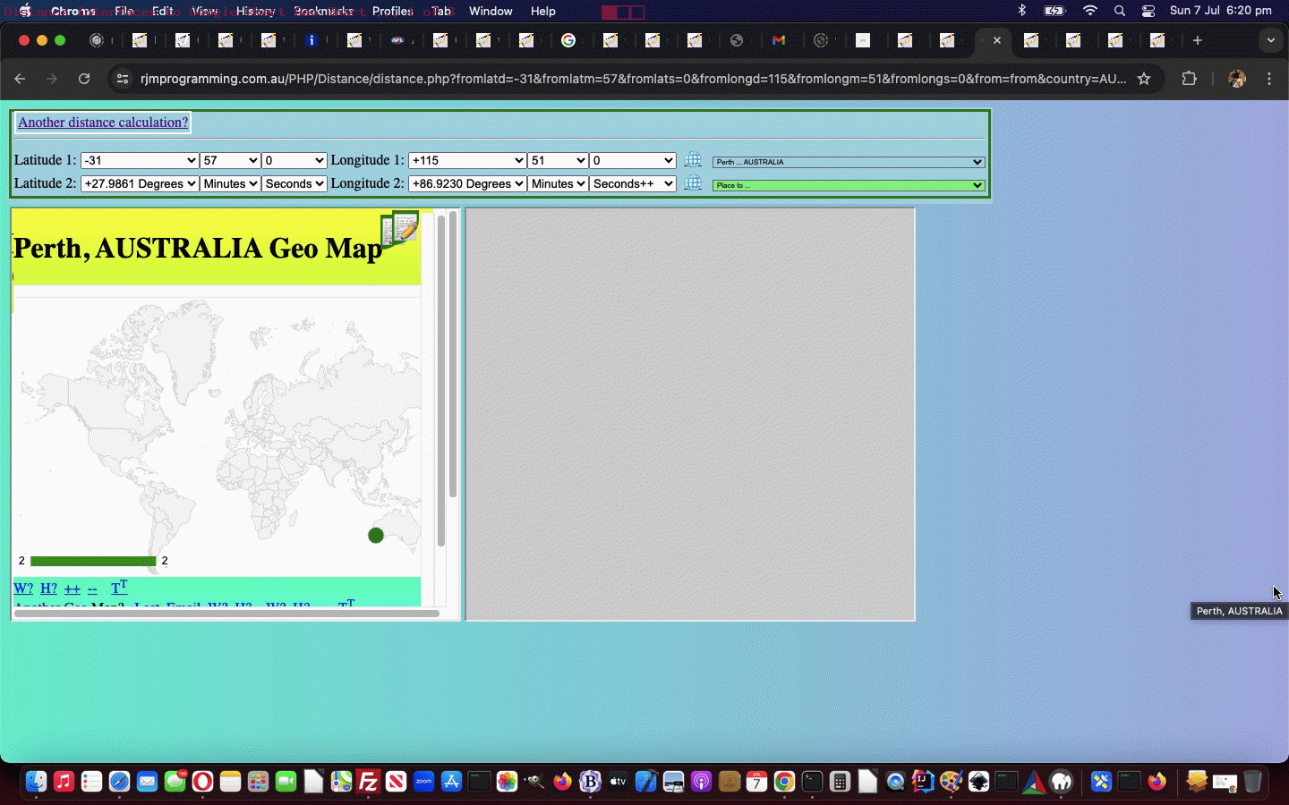The width and height of the screenshot is (1289, 805).
Task: Open Latitude 1 minutes dropdown showing 57
Action: pyautogui.click(x=230, y=160)
